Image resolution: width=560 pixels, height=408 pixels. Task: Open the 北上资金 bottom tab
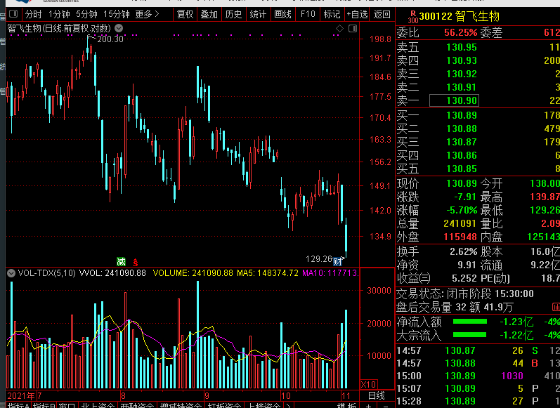(x=98, y=405)
